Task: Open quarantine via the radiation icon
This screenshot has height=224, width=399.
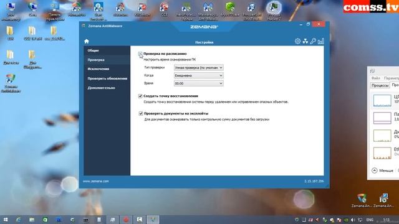Action: click(x=305, y=41)
